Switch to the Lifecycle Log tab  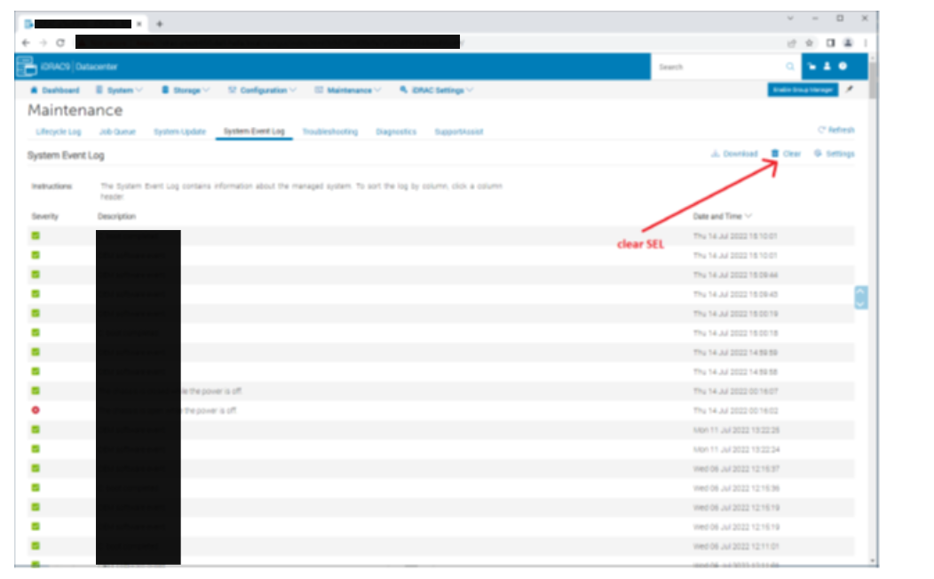pos(59,131)
